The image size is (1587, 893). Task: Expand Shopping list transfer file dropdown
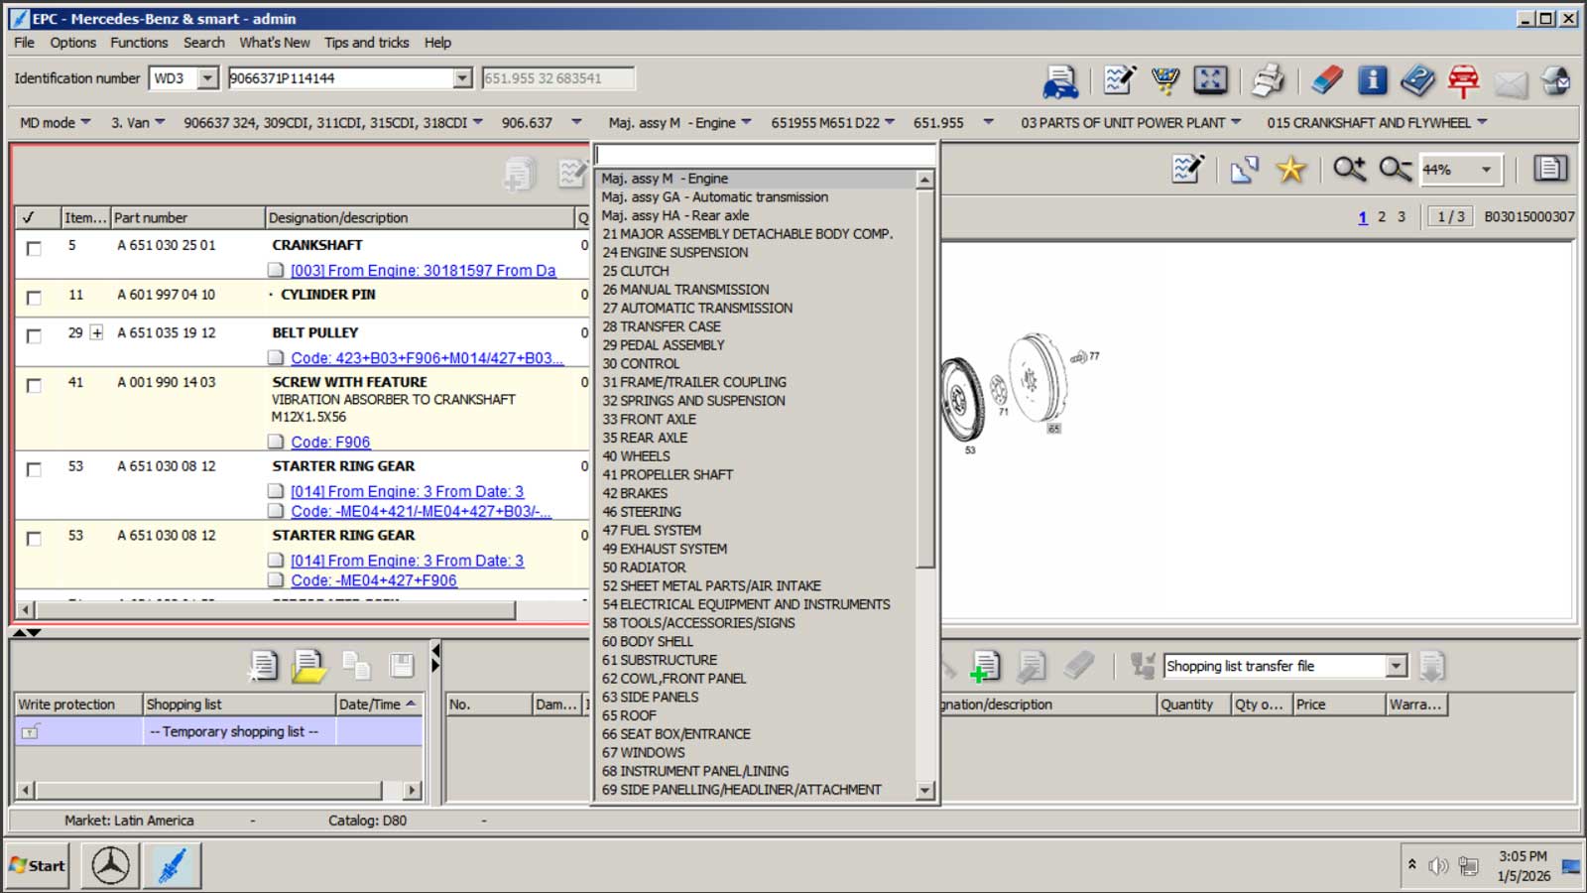tap(1397, 666)
